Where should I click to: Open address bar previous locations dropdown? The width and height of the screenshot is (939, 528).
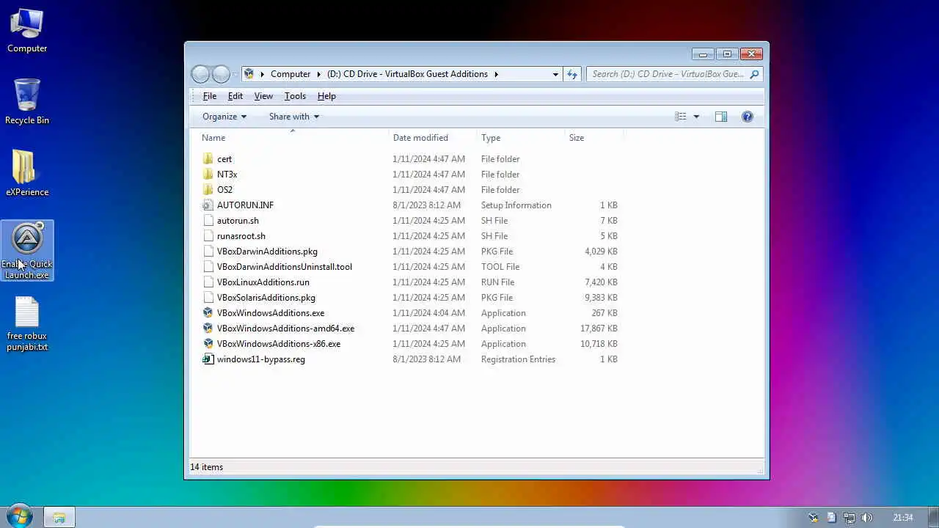[x=555, y=74]
